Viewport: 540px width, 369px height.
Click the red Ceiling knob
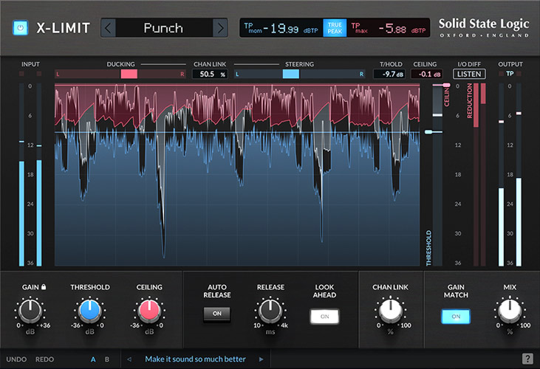pos(149,311)
